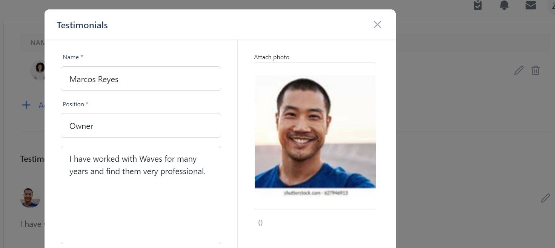Open the tasks clipboard icon in header
This screenshot has width=555, height=248.
tap(478, 5)
